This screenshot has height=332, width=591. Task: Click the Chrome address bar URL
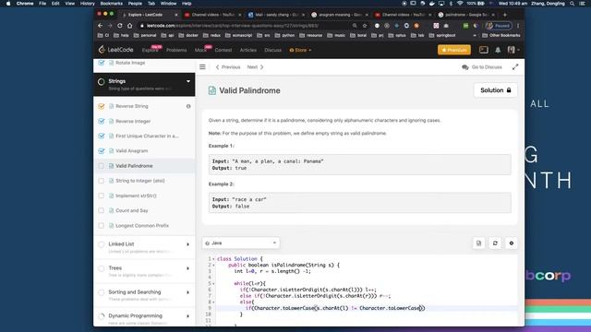pyautogui.click(x=233, y=26)
